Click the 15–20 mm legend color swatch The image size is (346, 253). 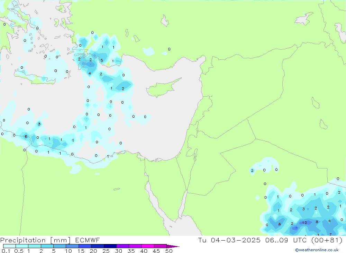85,246
